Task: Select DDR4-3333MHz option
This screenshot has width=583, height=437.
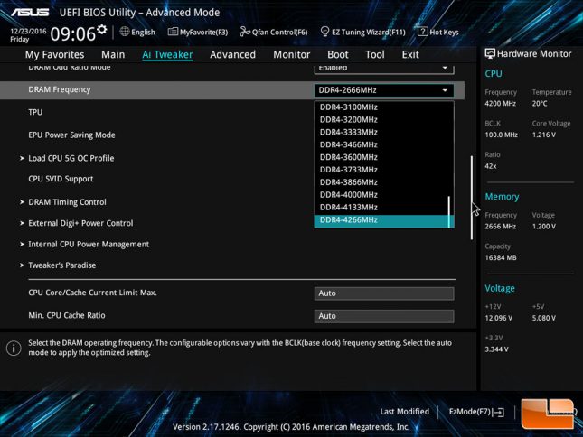Action: pos(384,132)
